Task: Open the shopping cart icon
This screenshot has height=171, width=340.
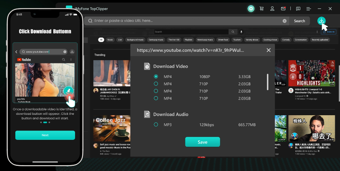Action: pyautogui.click(x=262, y=8)
